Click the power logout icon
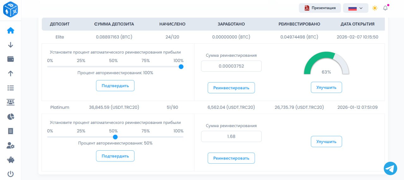 [10, 174]
